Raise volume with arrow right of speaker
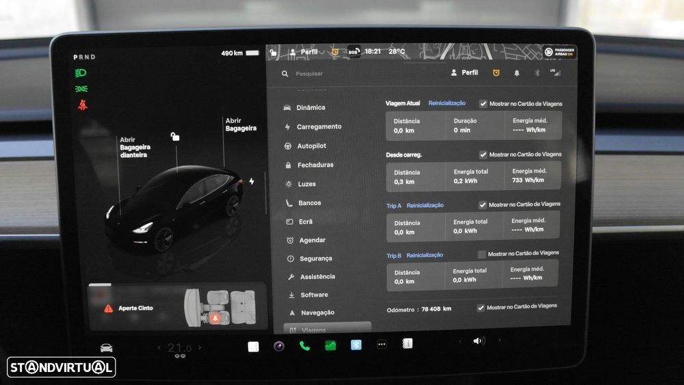Viewport: 684px width, 385px height. click(x=499, y=340)
